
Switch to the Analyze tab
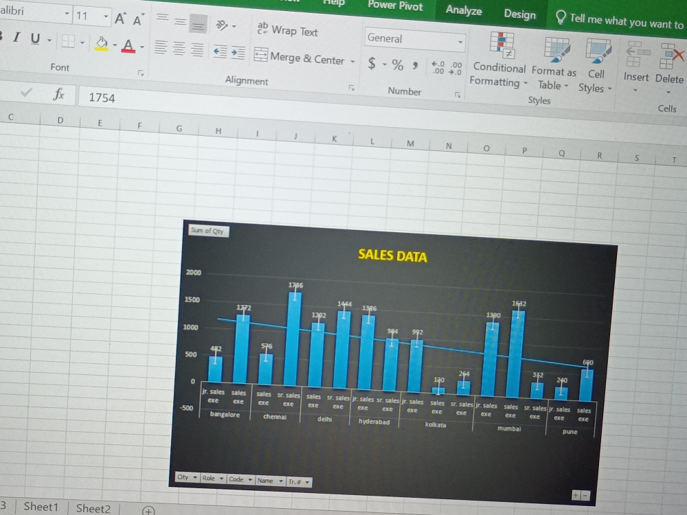click(464, 10)
